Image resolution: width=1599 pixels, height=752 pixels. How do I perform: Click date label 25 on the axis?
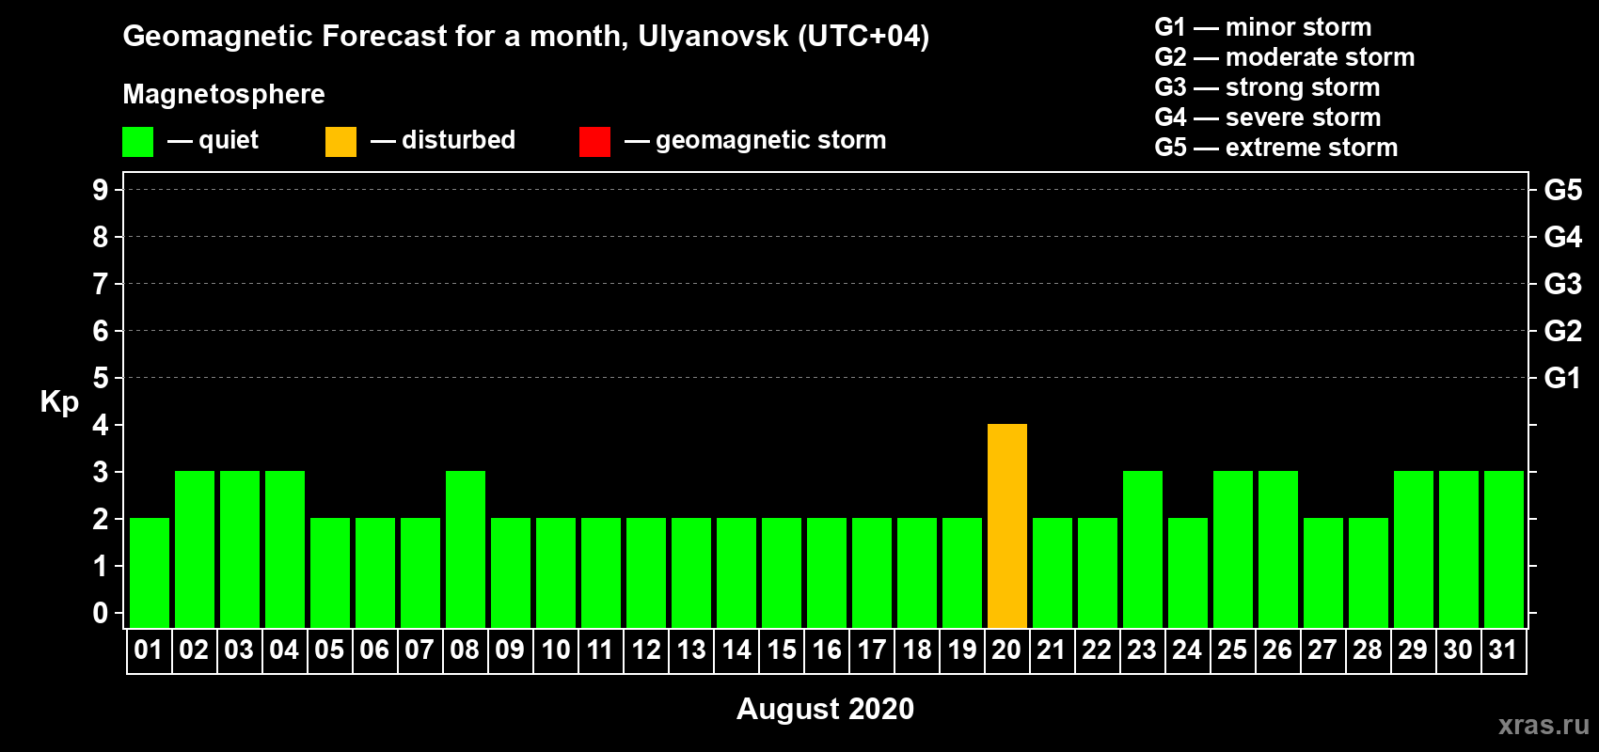coord(1232,650)
